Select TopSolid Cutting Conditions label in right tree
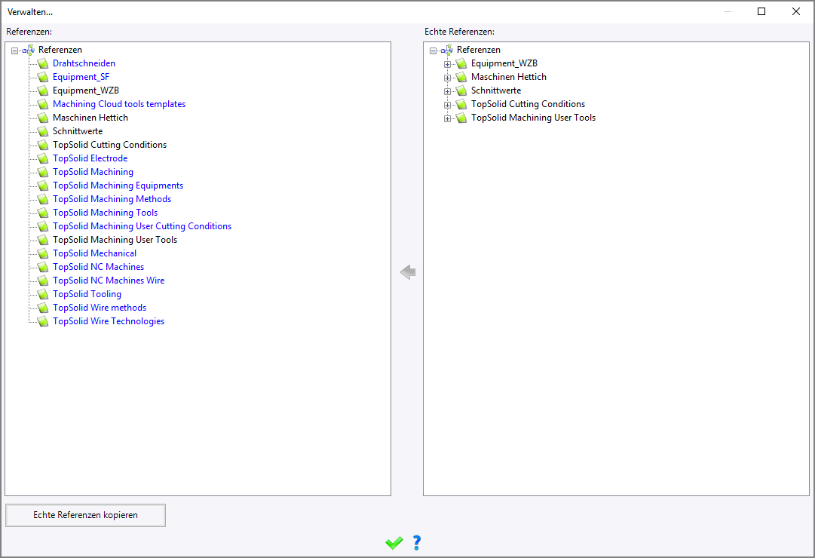This screenshot has height=558, width=815. 528,104
